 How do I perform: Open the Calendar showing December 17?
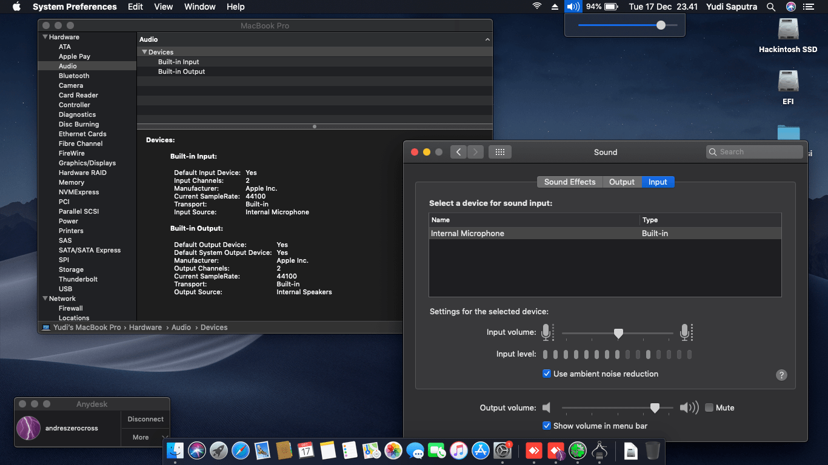[x=305, y=450]
